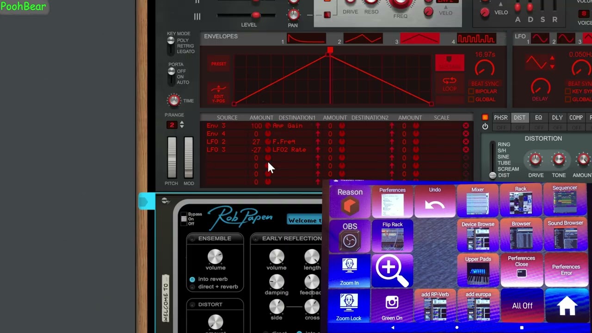
Task: Click the P.RANGE stepper arrows
Action: (182, 125)
